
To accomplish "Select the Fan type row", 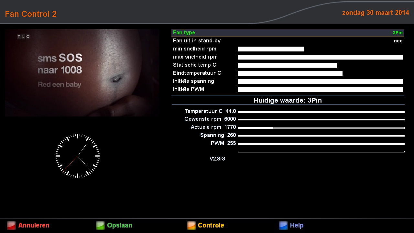I will pyautogui.click(x=288, y=33).
